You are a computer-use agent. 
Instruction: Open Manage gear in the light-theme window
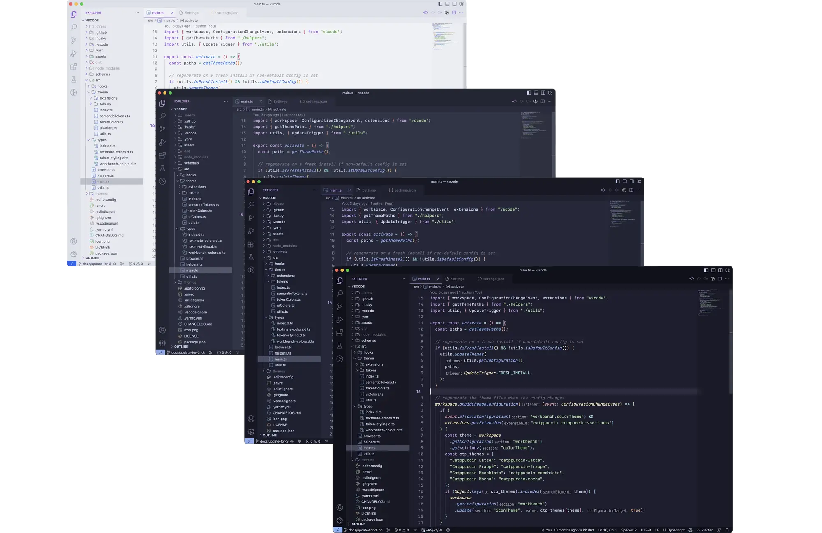[74, 254]
